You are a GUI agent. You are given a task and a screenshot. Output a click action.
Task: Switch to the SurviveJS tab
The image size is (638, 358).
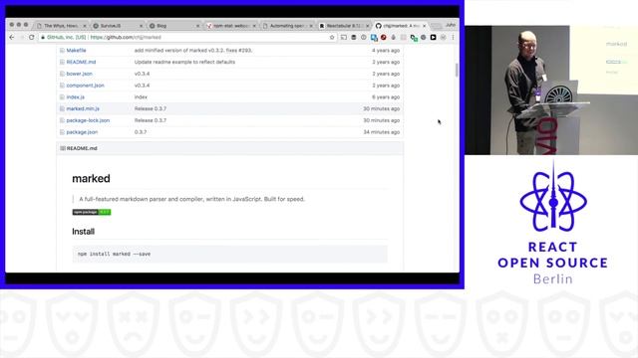tap(118, 26)
